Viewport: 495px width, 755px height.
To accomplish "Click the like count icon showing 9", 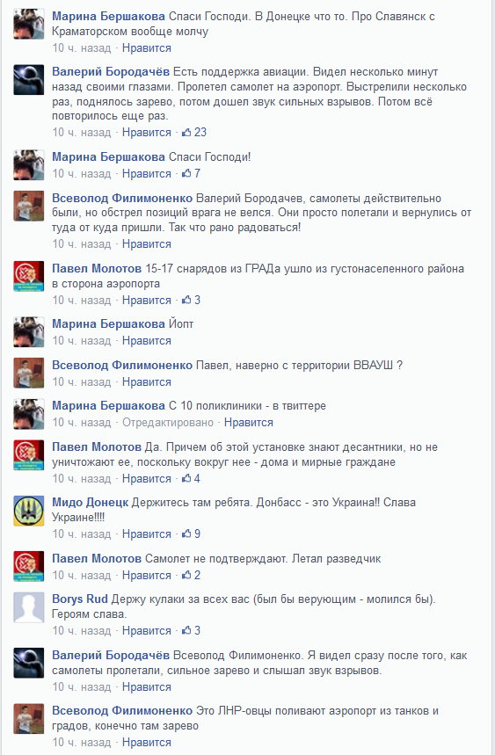I will [x=186, y=534].
